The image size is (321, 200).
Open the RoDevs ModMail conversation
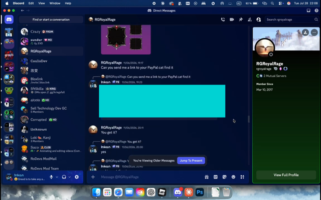(51, 158)
